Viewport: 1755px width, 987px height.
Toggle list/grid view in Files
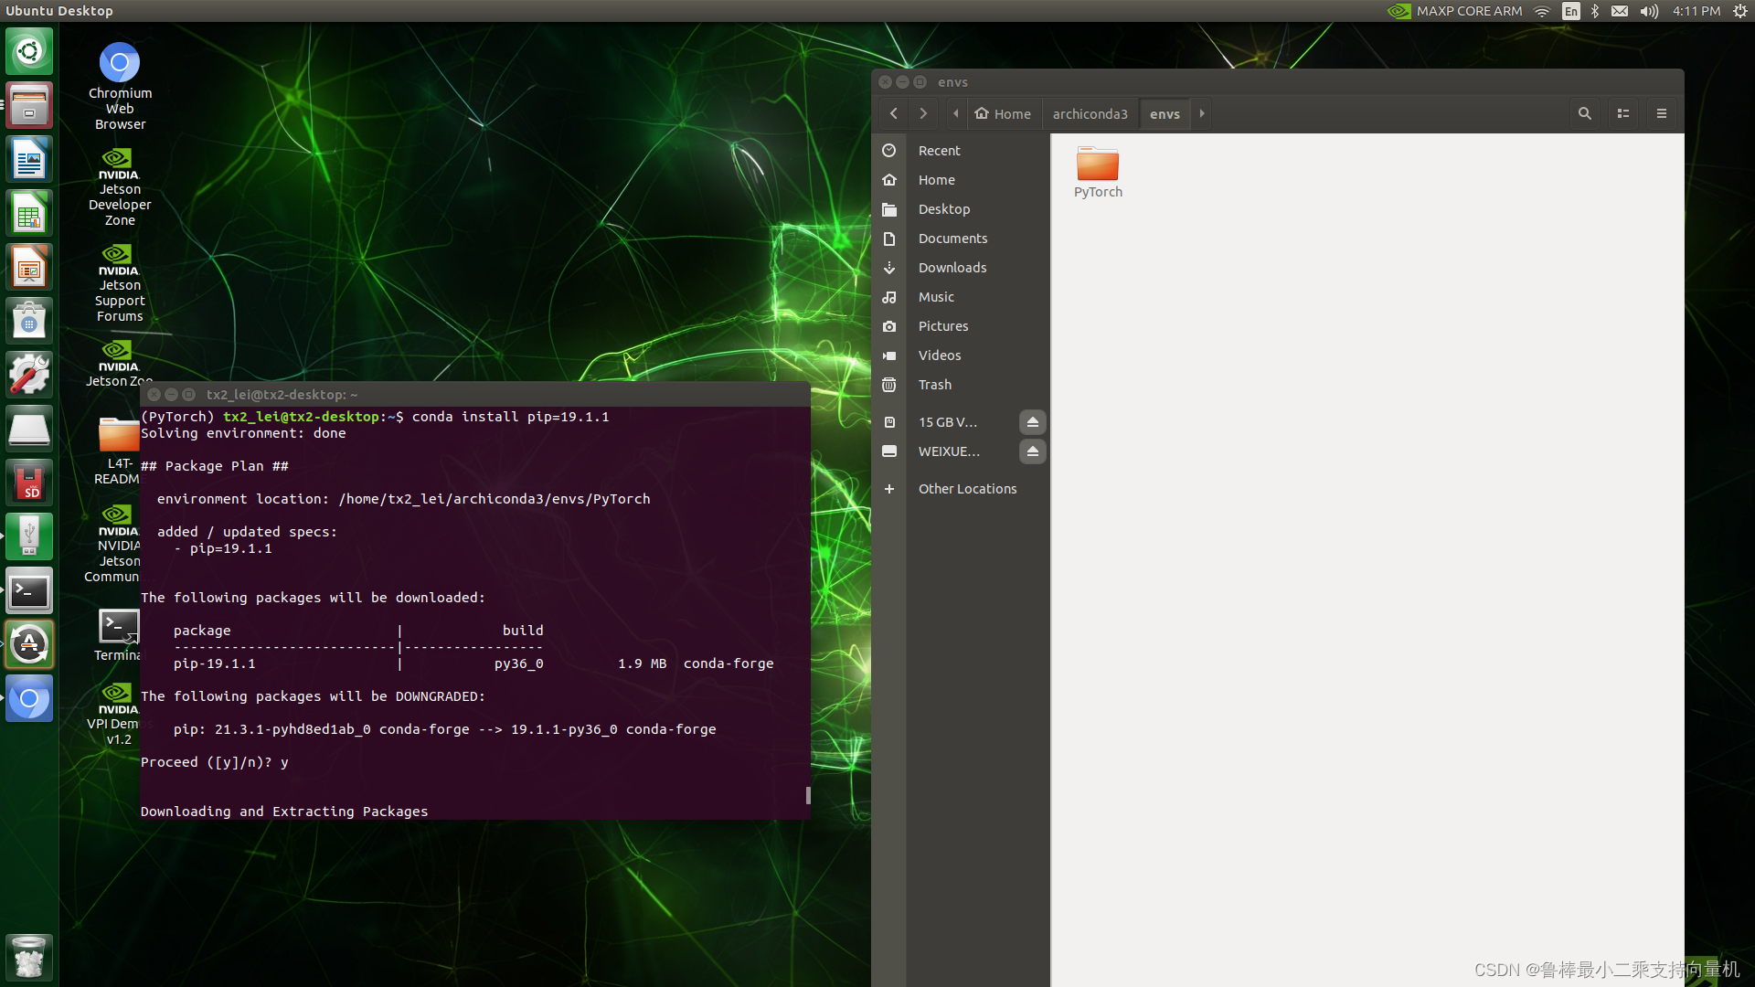point(1623,113)
